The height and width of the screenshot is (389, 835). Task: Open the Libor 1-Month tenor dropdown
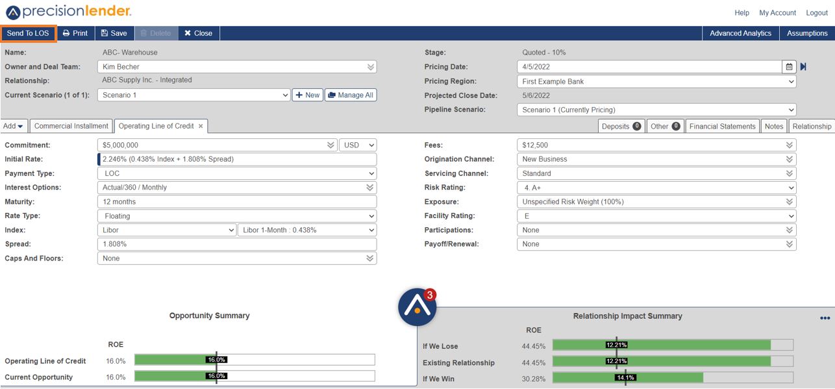click(307, 230)
